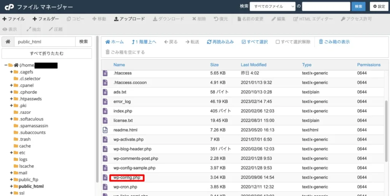Click the readme.html file icon

click(x=105, y=130)
